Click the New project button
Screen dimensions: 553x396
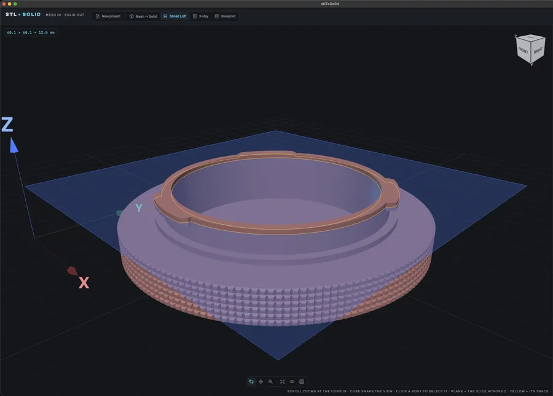point(108,16)
